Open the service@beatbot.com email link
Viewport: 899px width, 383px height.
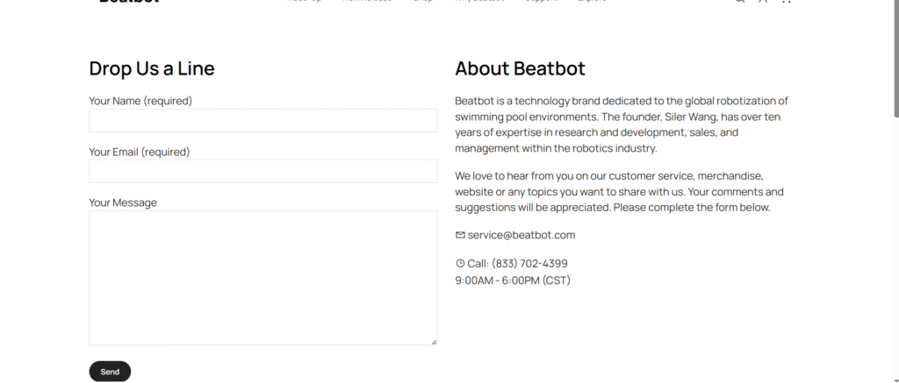[x=521, y=235]
